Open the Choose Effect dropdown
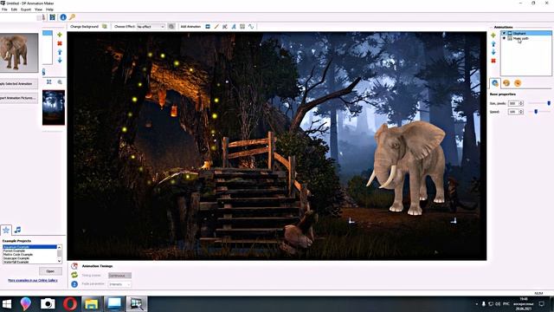Screen dimensions: 554x312 [151, 27]
